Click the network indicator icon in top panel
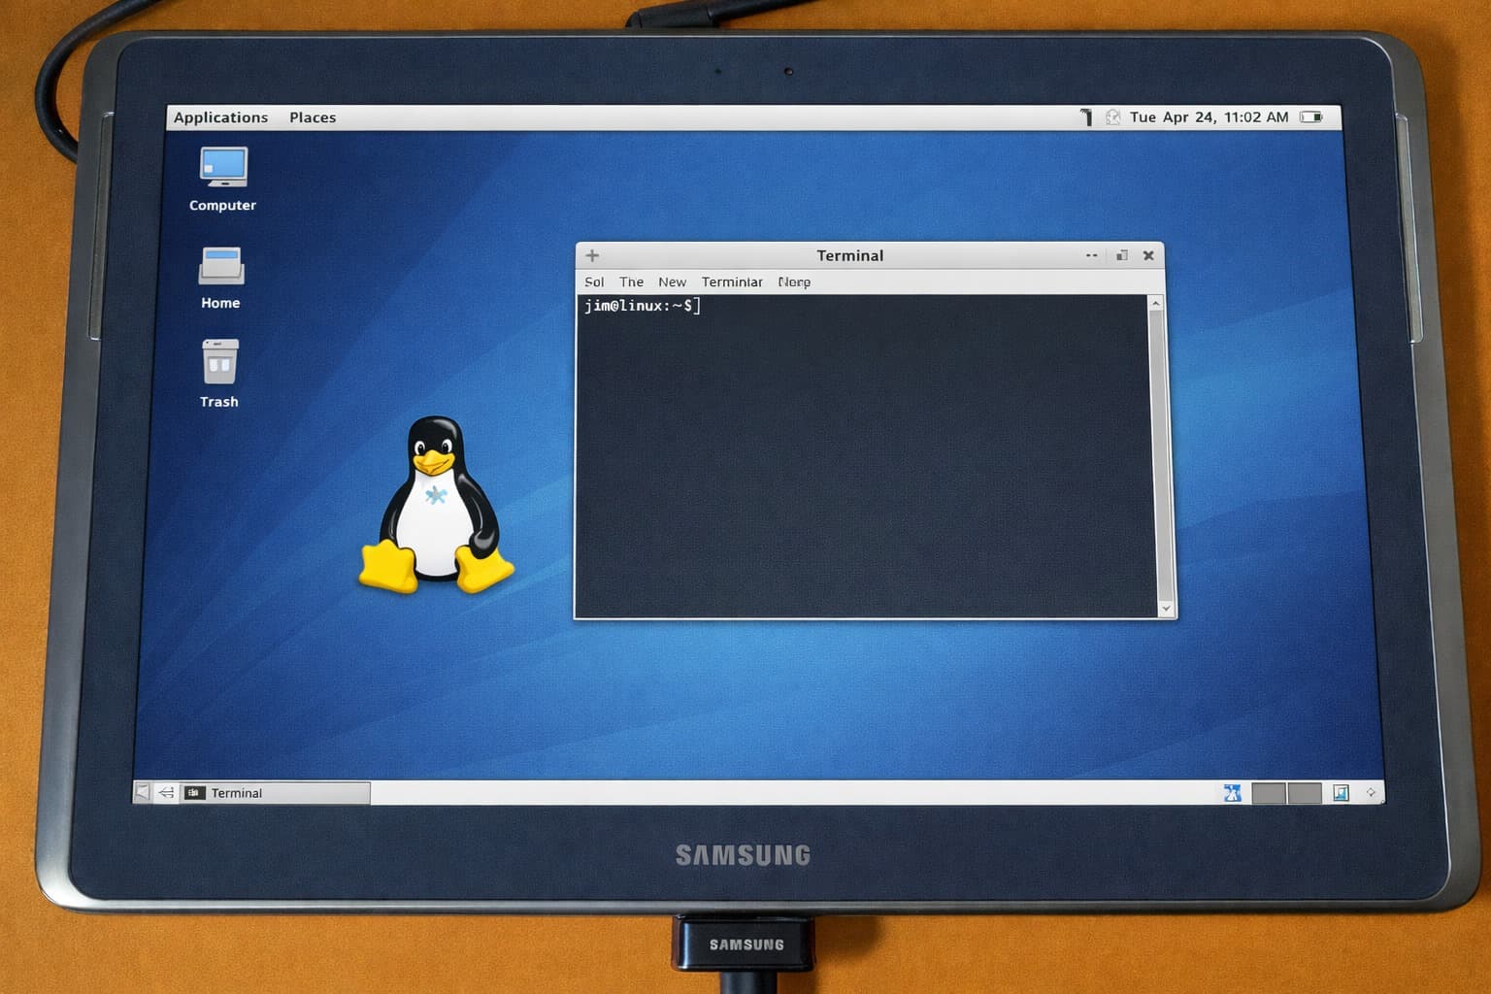 click(1086, 117)
